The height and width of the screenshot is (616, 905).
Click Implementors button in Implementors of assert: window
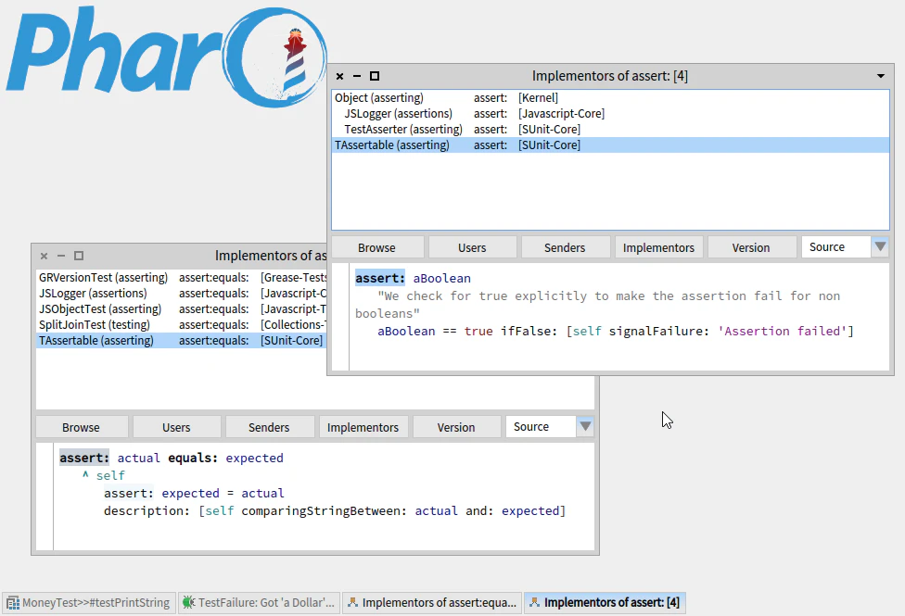[658, 247]
